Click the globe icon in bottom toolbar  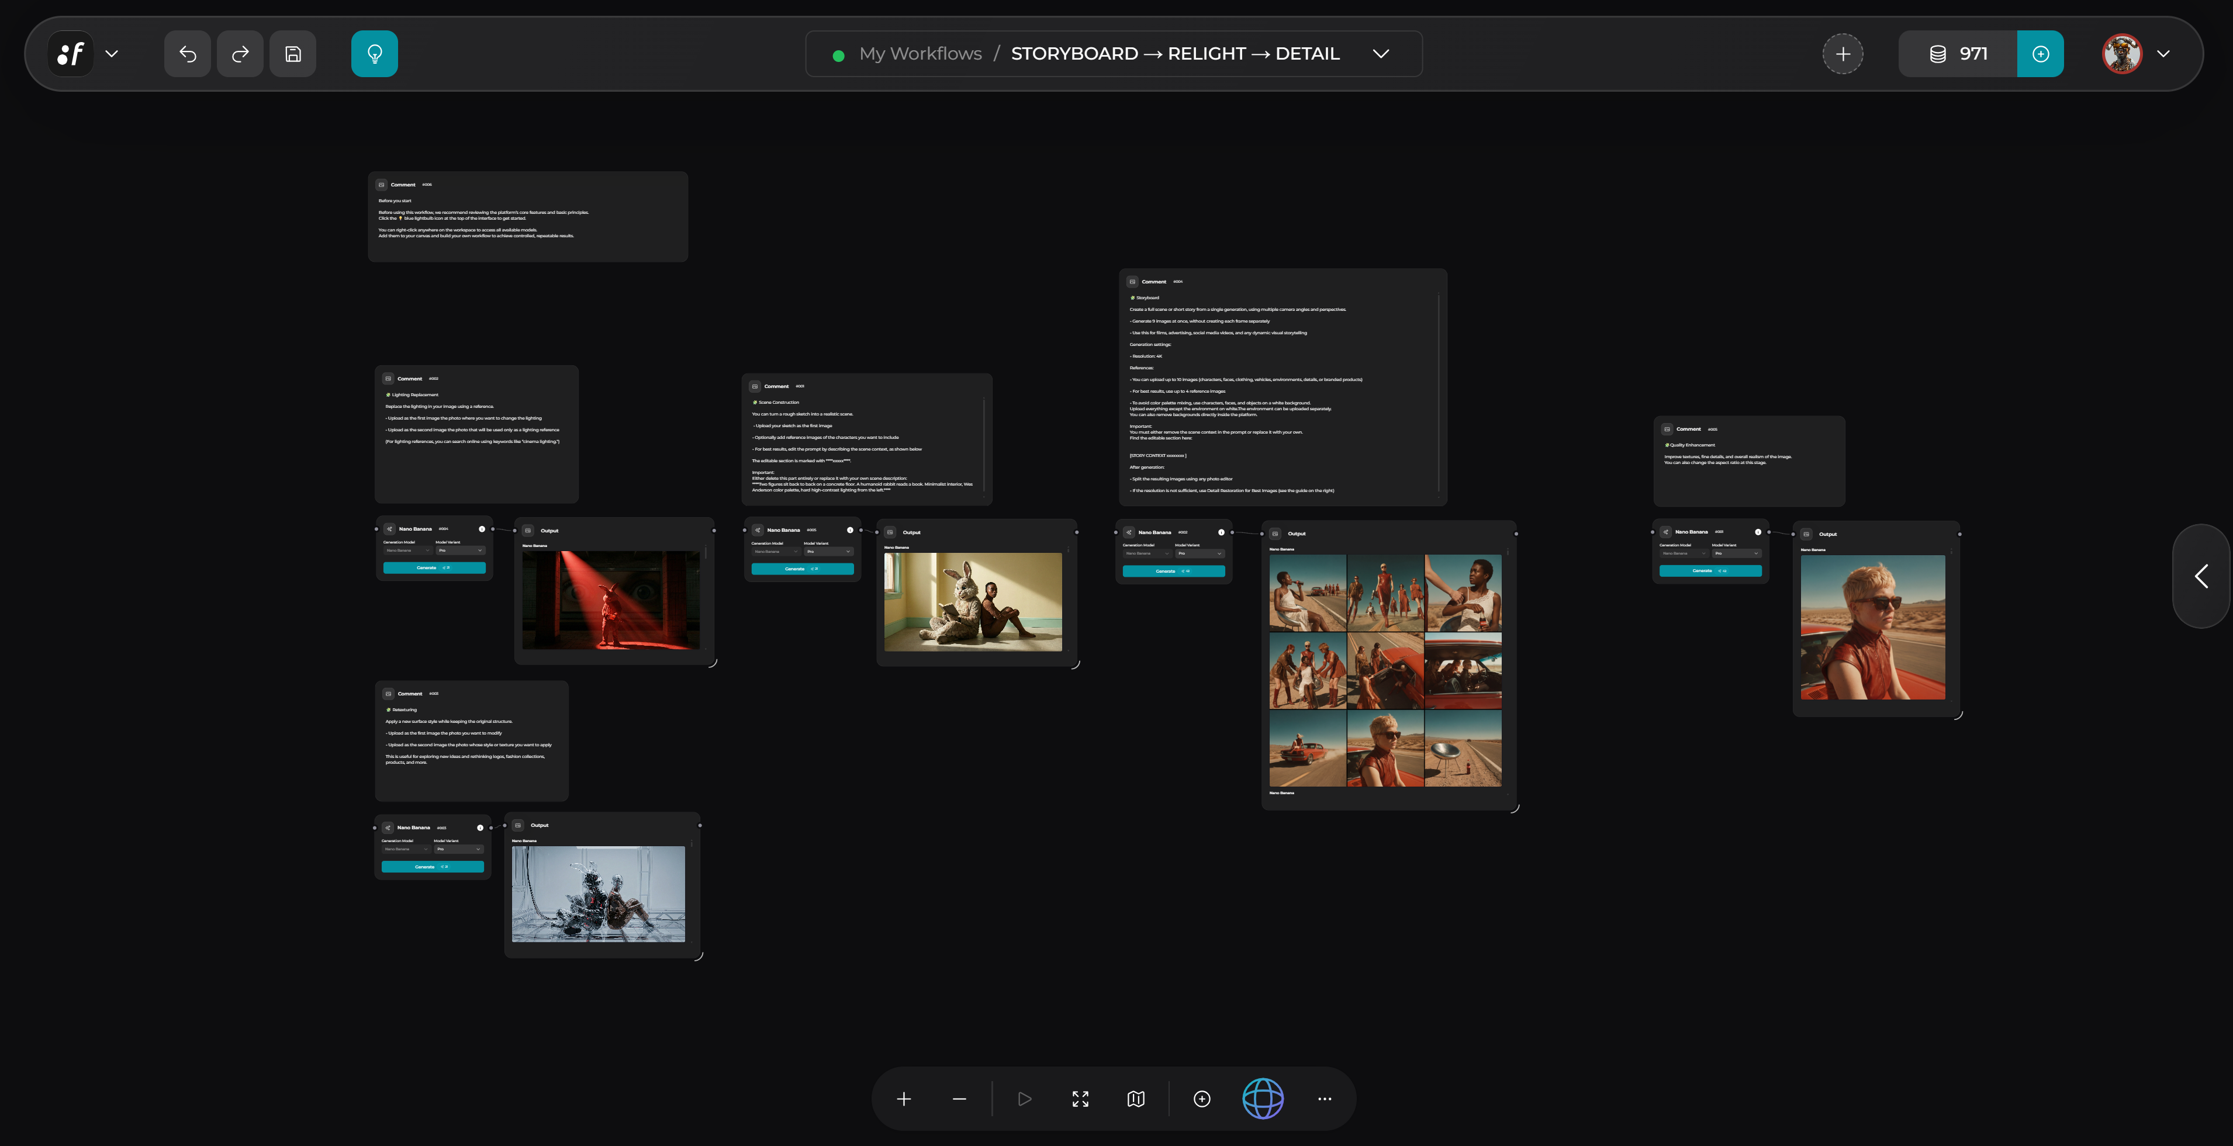click(1263, 1099)
